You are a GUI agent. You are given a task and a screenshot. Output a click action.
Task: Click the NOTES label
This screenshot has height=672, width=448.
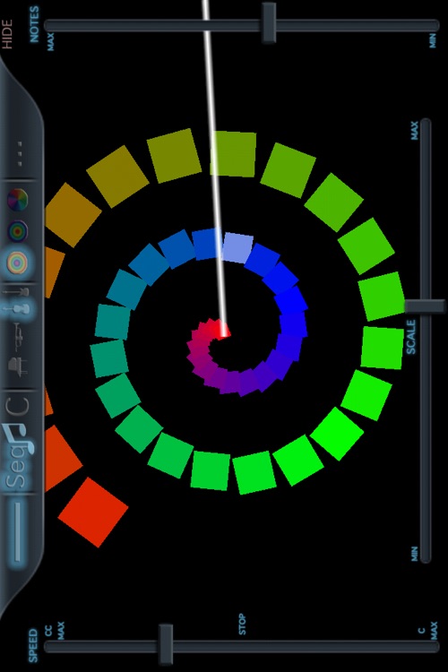pos(34,24)
